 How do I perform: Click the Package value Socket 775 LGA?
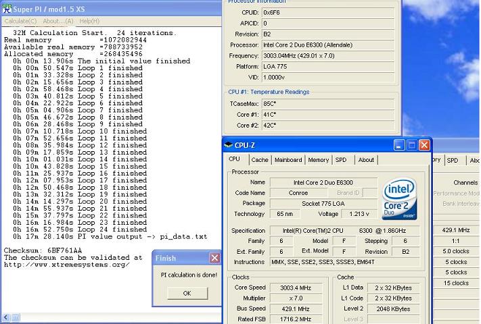(x=323, y=203)
